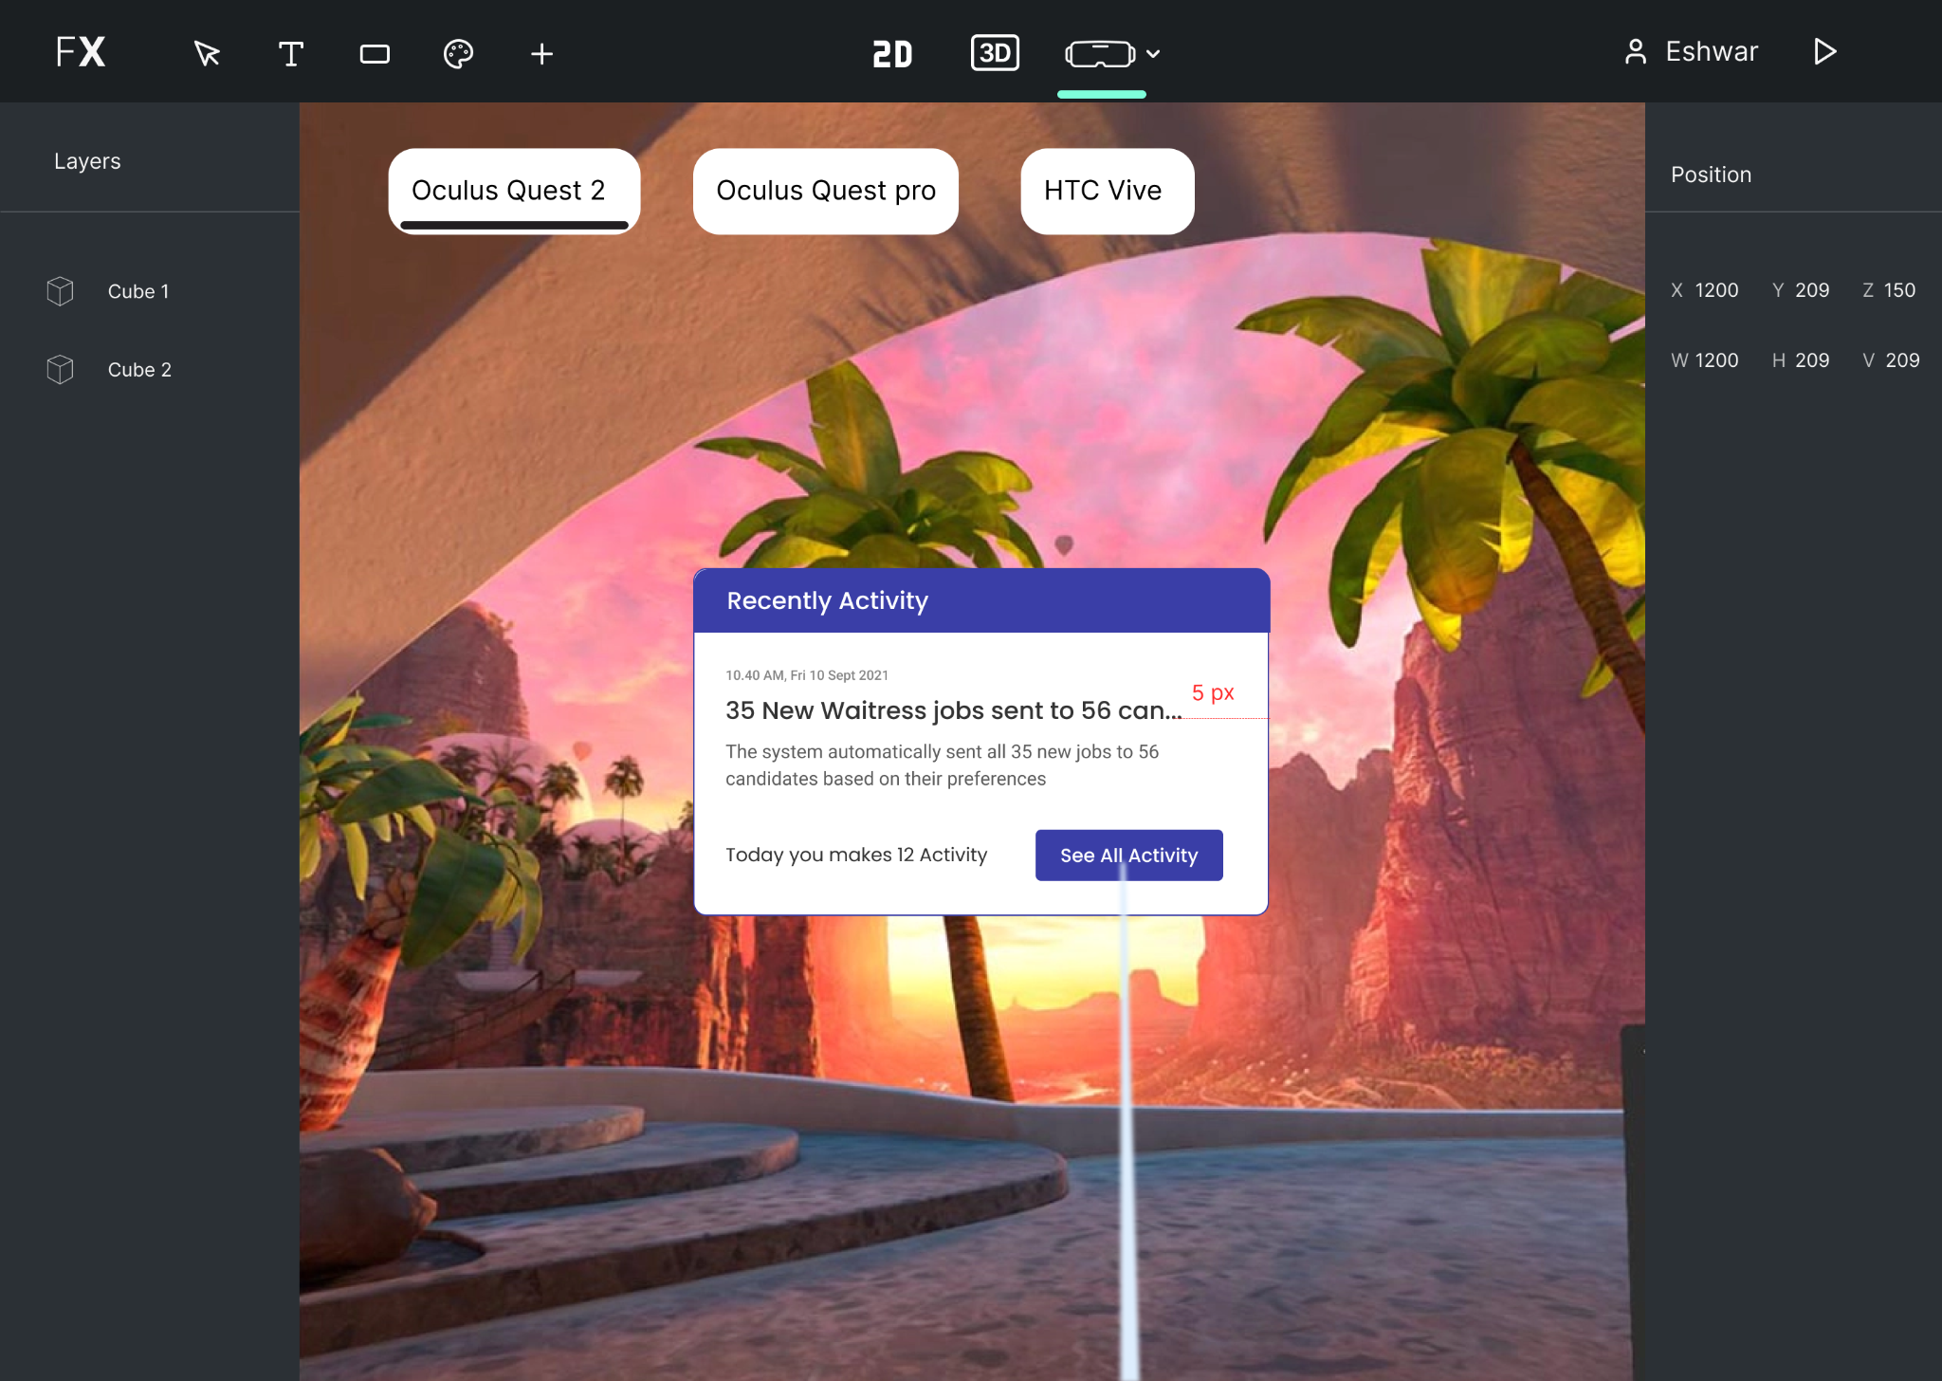Click the Cube 2 cube icon
1942x1381 pixels.
60,369
